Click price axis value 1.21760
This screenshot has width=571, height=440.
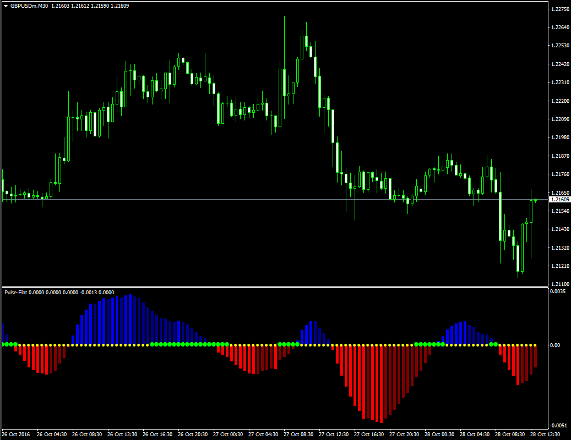click(x=560, y=174)
